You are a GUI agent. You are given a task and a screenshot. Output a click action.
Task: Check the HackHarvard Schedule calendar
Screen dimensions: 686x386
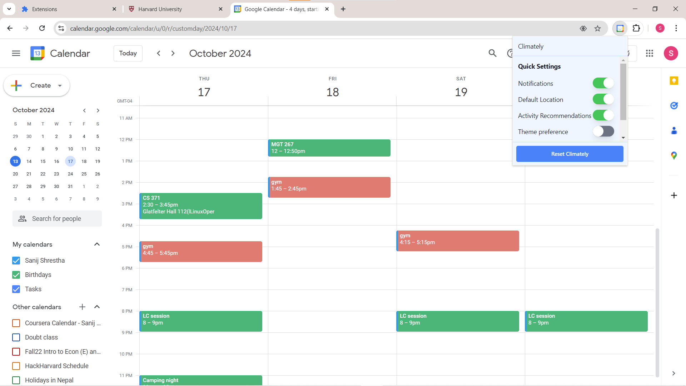tap(16, 366)
